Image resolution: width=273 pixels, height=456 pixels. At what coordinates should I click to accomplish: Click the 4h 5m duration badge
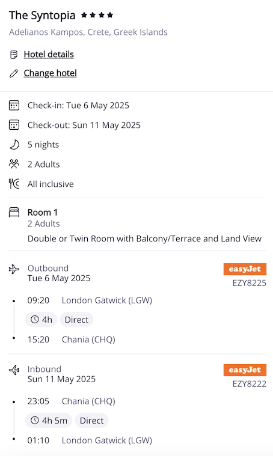pyautogui.click(x=49, y=421)
